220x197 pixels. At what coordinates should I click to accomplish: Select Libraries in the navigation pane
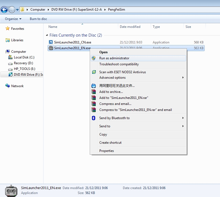17,40
